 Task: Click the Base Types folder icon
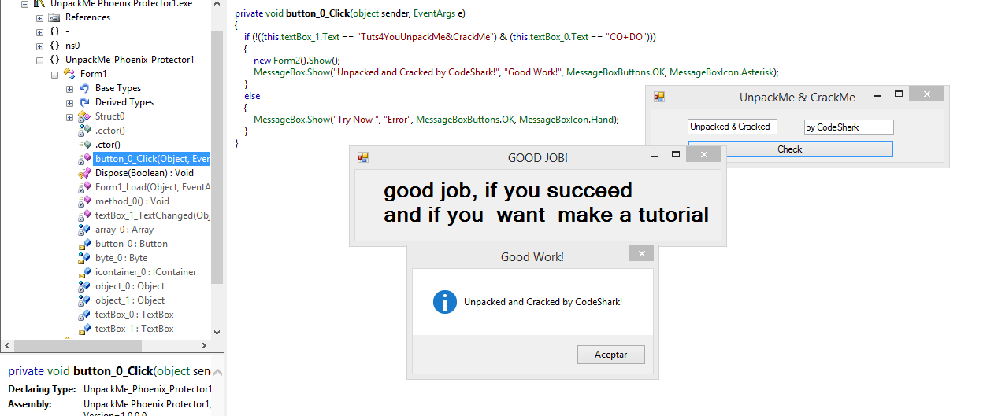pyautogui.click(x=84, y=88)
